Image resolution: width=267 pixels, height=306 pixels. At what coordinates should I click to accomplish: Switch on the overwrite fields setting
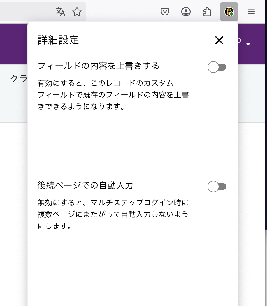click(x=217, y=67)
